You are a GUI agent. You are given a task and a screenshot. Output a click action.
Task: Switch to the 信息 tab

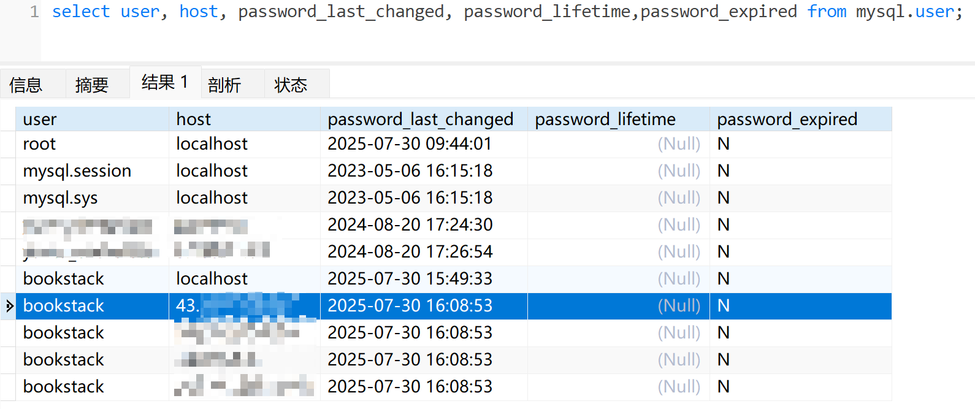[x=28, y=84]
